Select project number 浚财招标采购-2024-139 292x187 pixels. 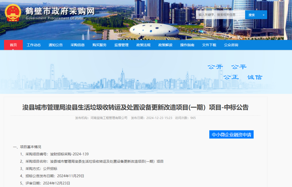[69, 154]
